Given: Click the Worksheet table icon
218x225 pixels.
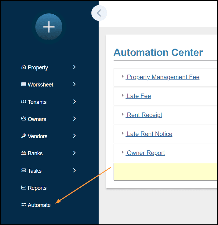Looking at the screenshot, I should tap(24, 84).
